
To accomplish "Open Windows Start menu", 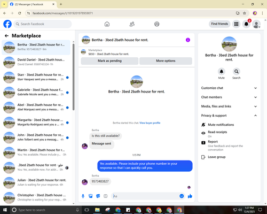I will pyautogui.click(x=5, y=210).
